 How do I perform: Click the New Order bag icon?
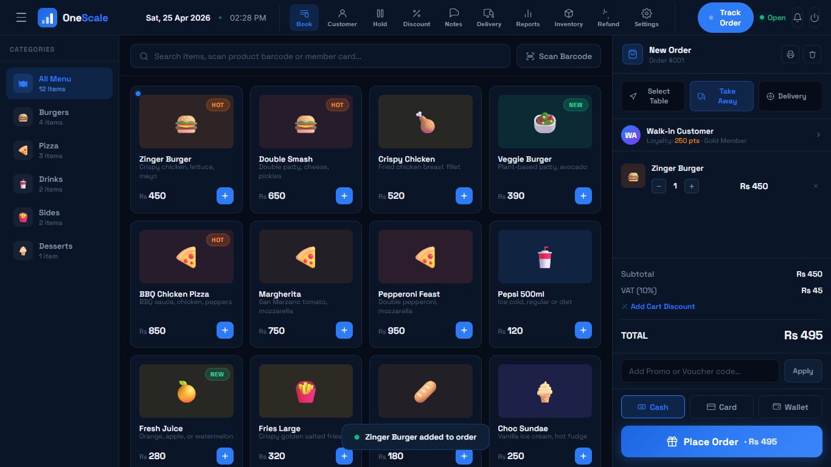633,54
